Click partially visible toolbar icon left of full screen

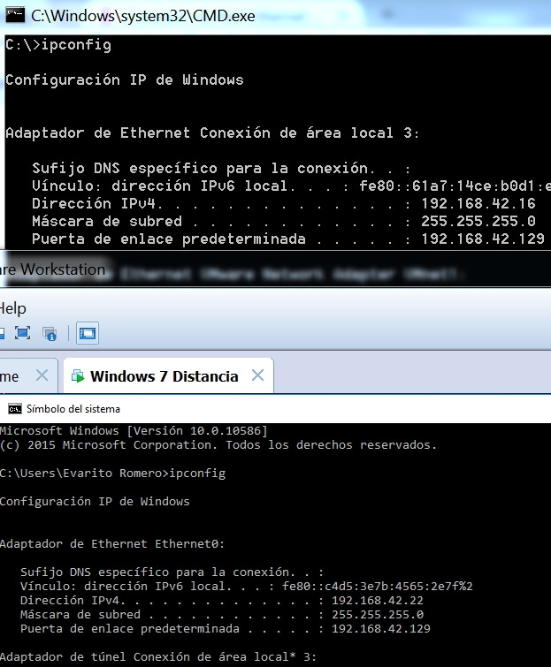[x=3, y=333]
